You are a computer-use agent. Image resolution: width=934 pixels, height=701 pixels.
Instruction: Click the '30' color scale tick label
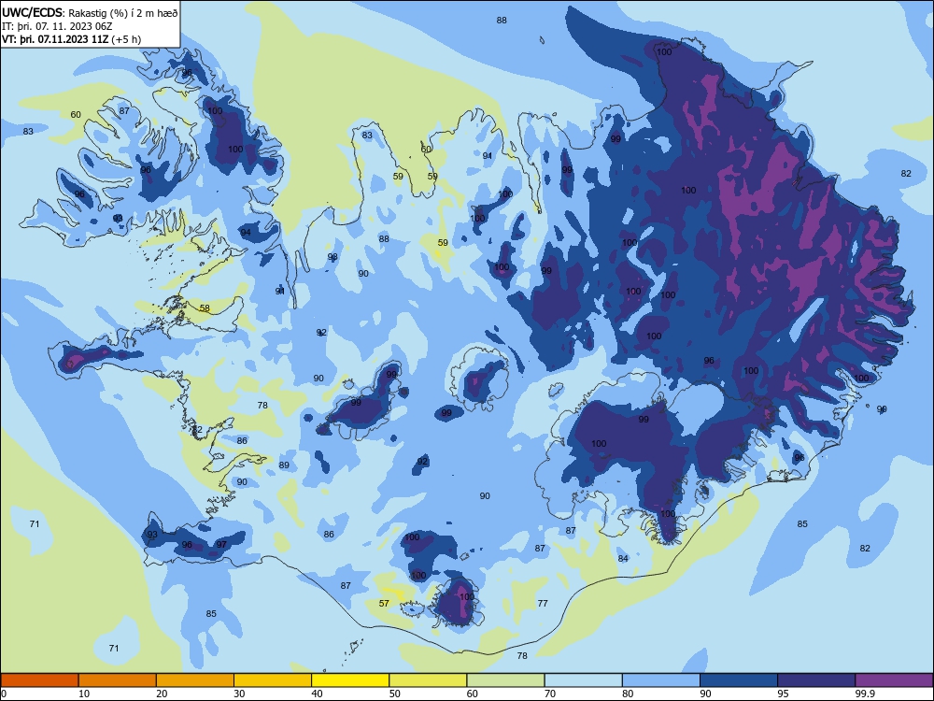click(x=239, y=694)
